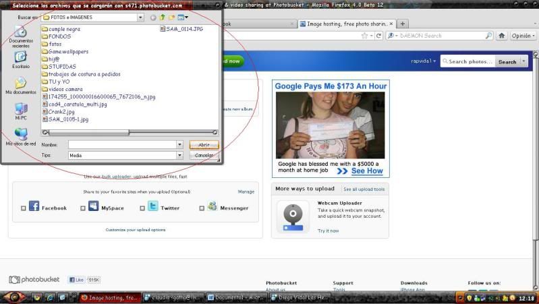The height and width of the screenshot is (304, 539).
Task: Select the Image hosting Firefox tab
Action: click(x=347, y=24)
